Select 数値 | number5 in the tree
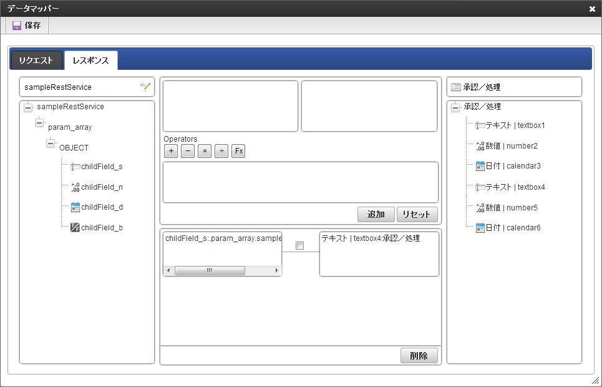Viewport: 602px width, 387px height. (512, 208)
